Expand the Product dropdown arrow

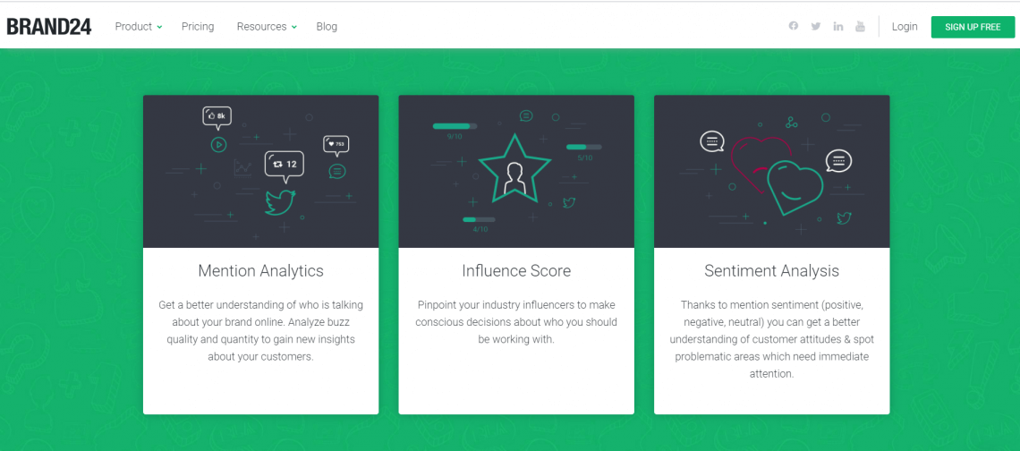click(x=159, y=28)
